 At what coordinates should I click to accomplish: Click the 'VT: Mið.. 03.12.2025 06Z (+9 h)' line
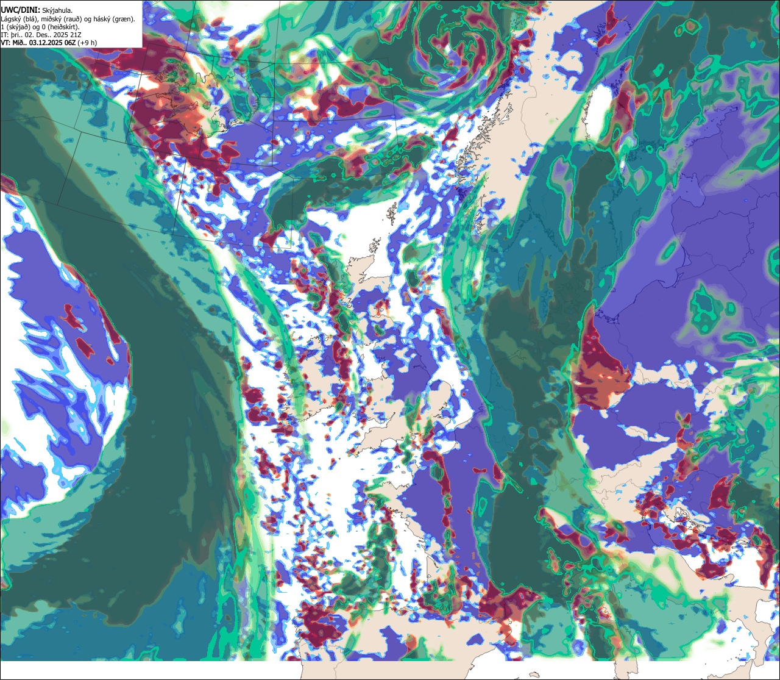pos(49,43)
